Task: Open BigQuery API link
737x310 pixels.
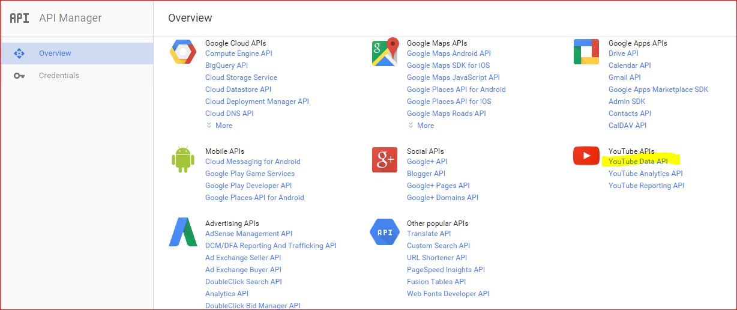Action: click(x=226, y=65)
